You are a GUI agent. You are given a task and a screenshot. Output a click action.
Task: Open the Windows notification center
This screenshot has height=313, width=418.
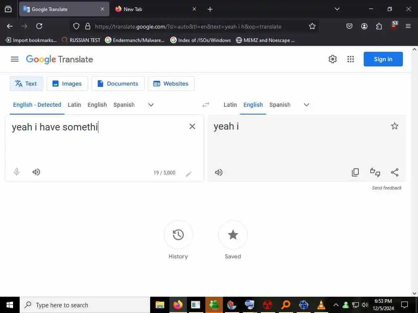405,305
